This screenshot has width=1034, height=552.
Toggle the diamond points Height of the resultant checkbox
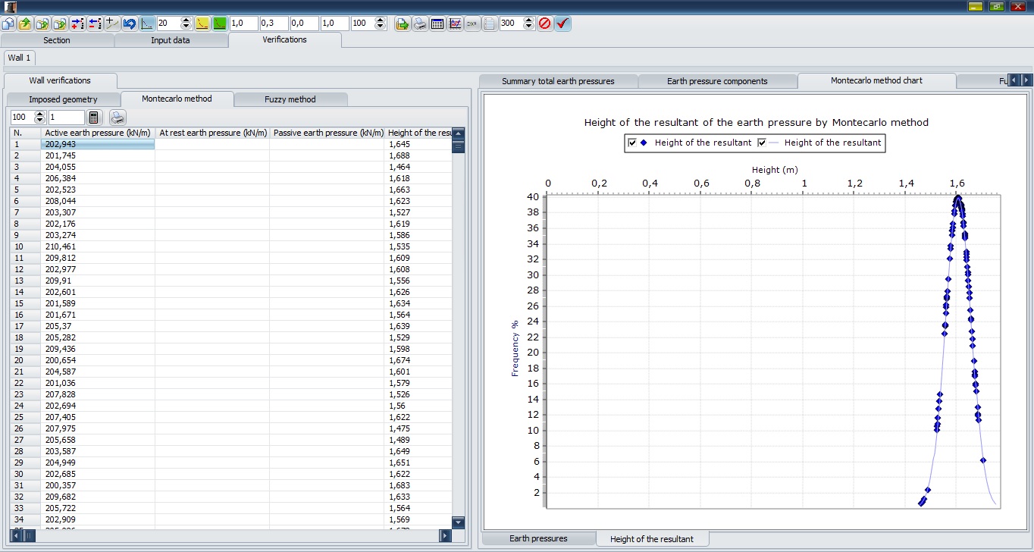click(x=632, y=143)
